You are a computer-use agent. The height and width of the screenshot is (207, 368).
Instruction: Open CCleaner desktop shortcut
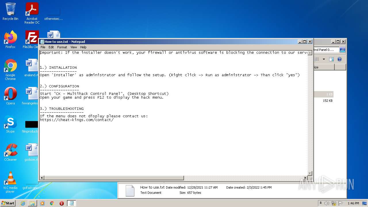click(x=10, y=152)
